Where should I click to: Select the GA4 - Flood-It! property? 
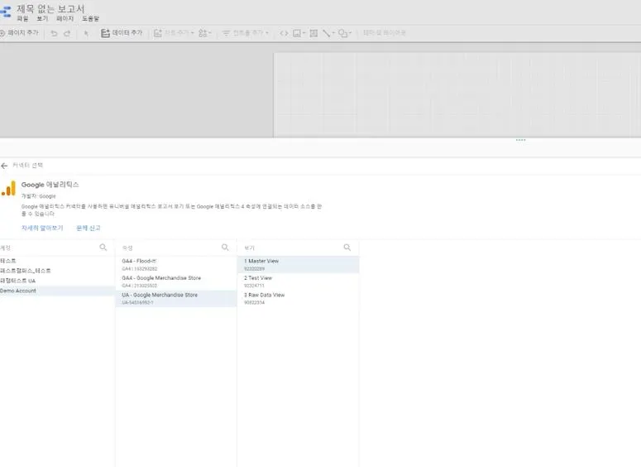176,264
